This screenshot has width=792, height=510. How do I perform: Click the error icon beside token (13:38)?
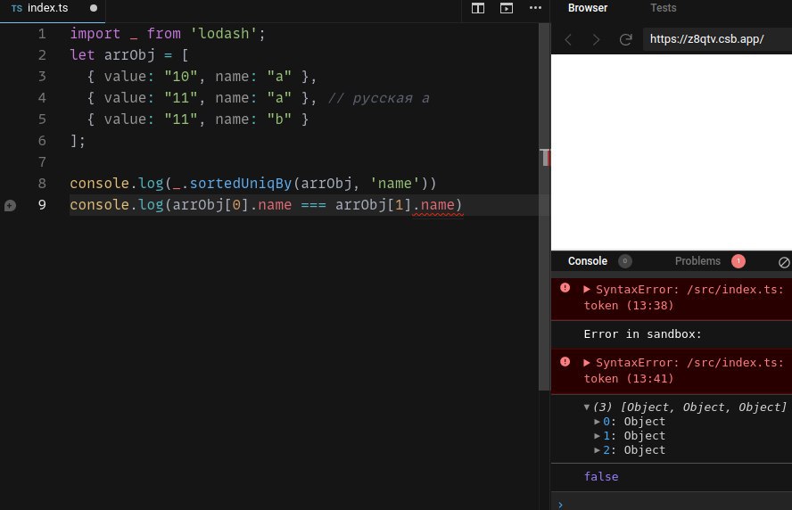point(565,288)
